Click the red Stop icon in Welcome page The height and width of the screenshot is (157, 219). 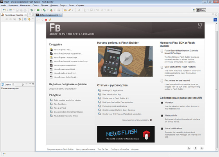click(x=46, y=19)
